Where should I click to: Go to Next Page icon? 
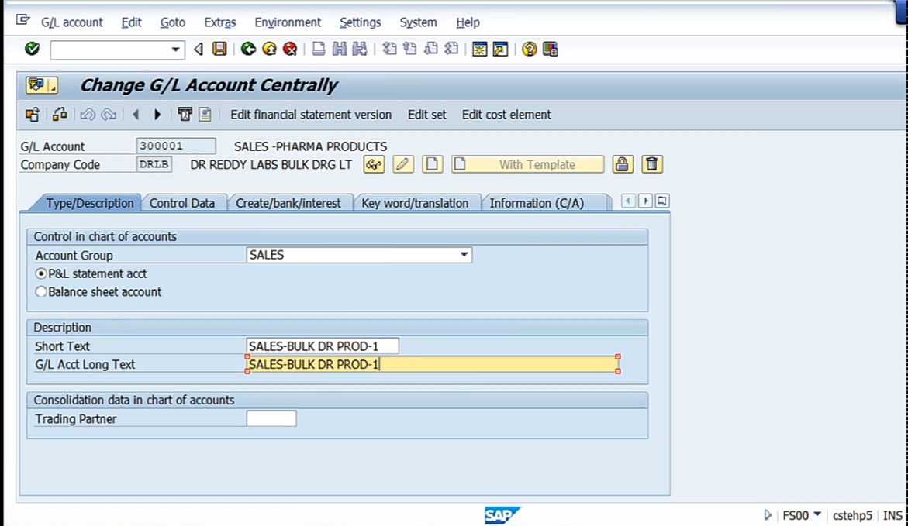tap(431, 49)
